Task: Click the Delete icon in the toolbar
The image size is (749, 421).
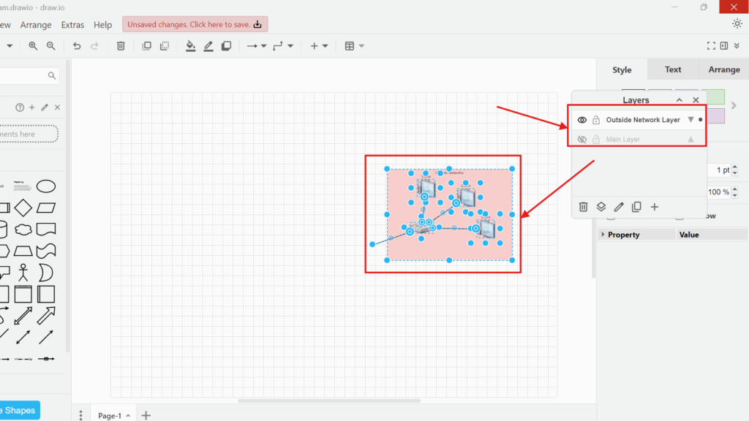Action: tap(120, 46)
